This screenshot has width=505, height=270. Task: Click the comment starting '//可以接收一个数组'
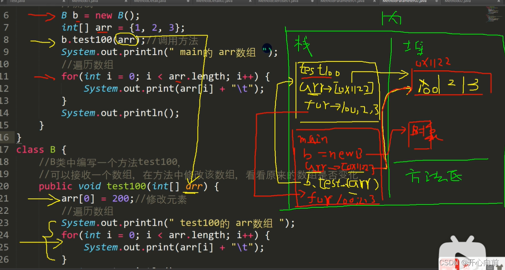pos(198,174)
